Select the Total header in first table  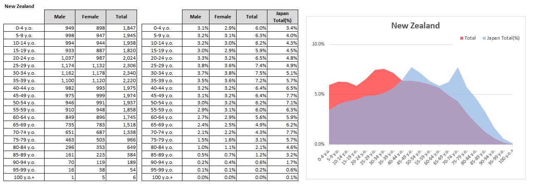pyautogui.click(x=122, y=17)
